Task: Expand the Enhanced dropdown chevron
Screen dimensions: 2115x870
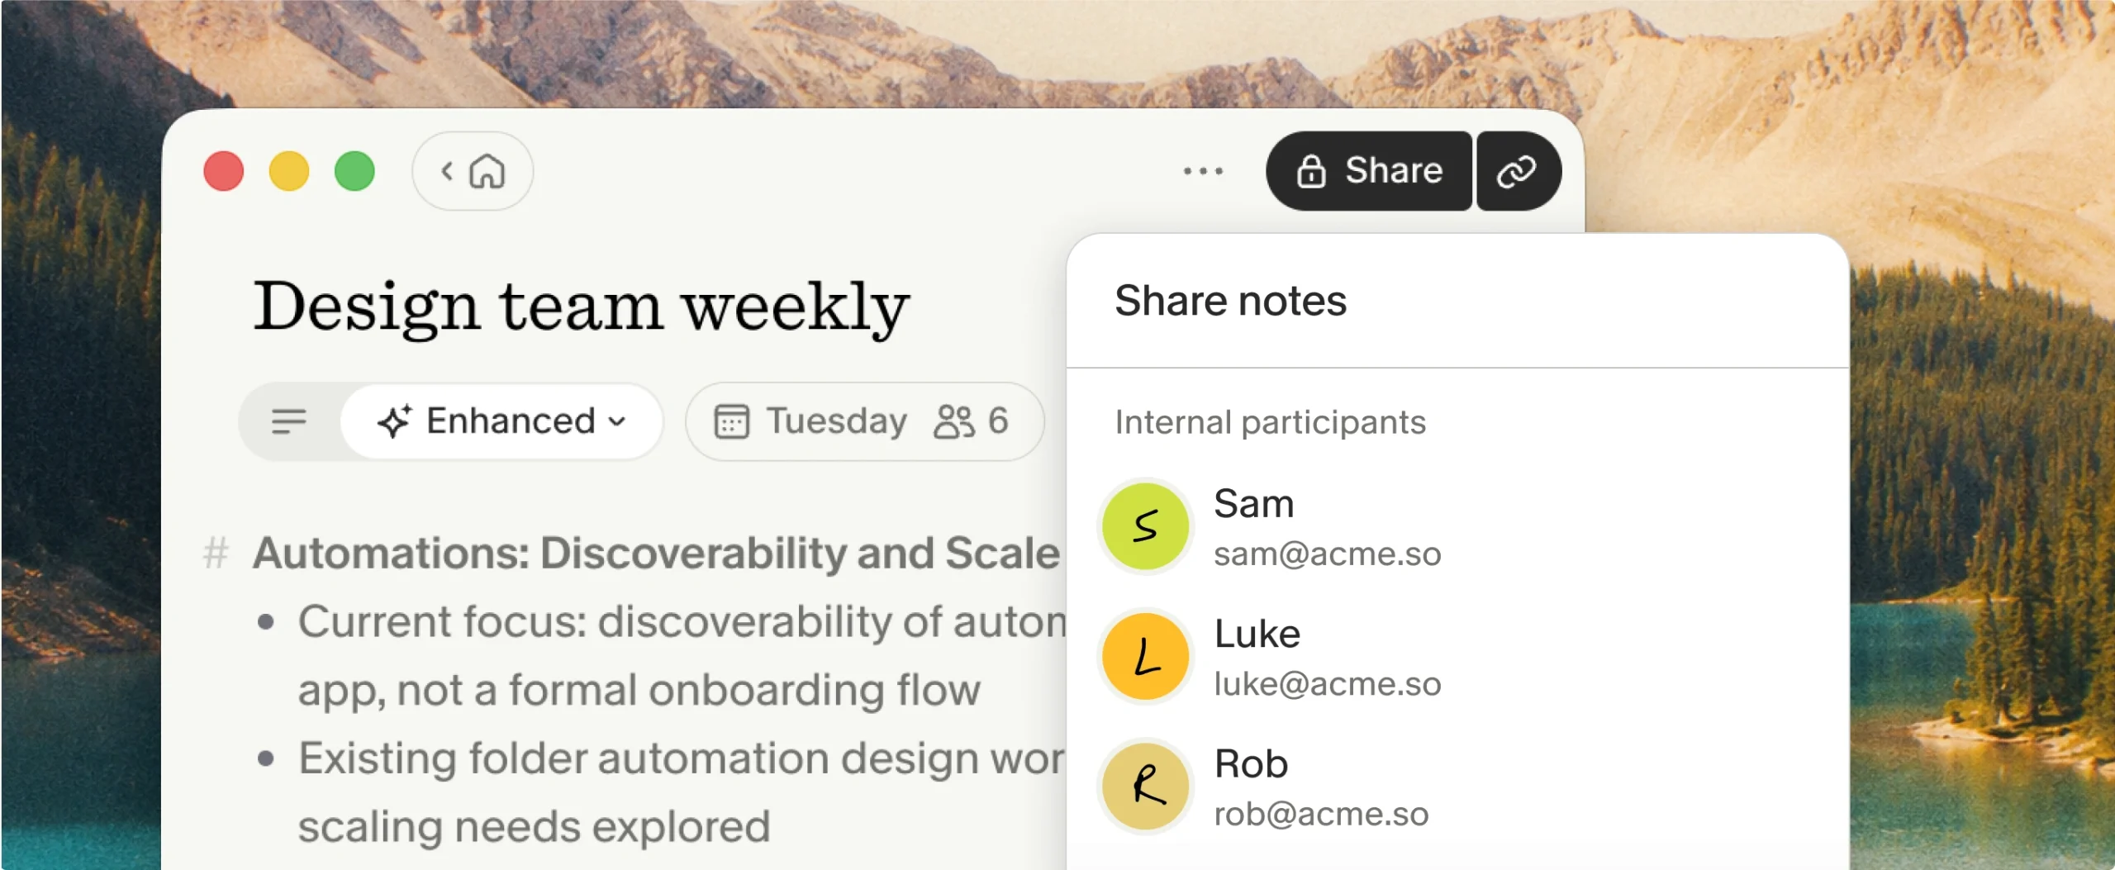Action: point(617,421)
